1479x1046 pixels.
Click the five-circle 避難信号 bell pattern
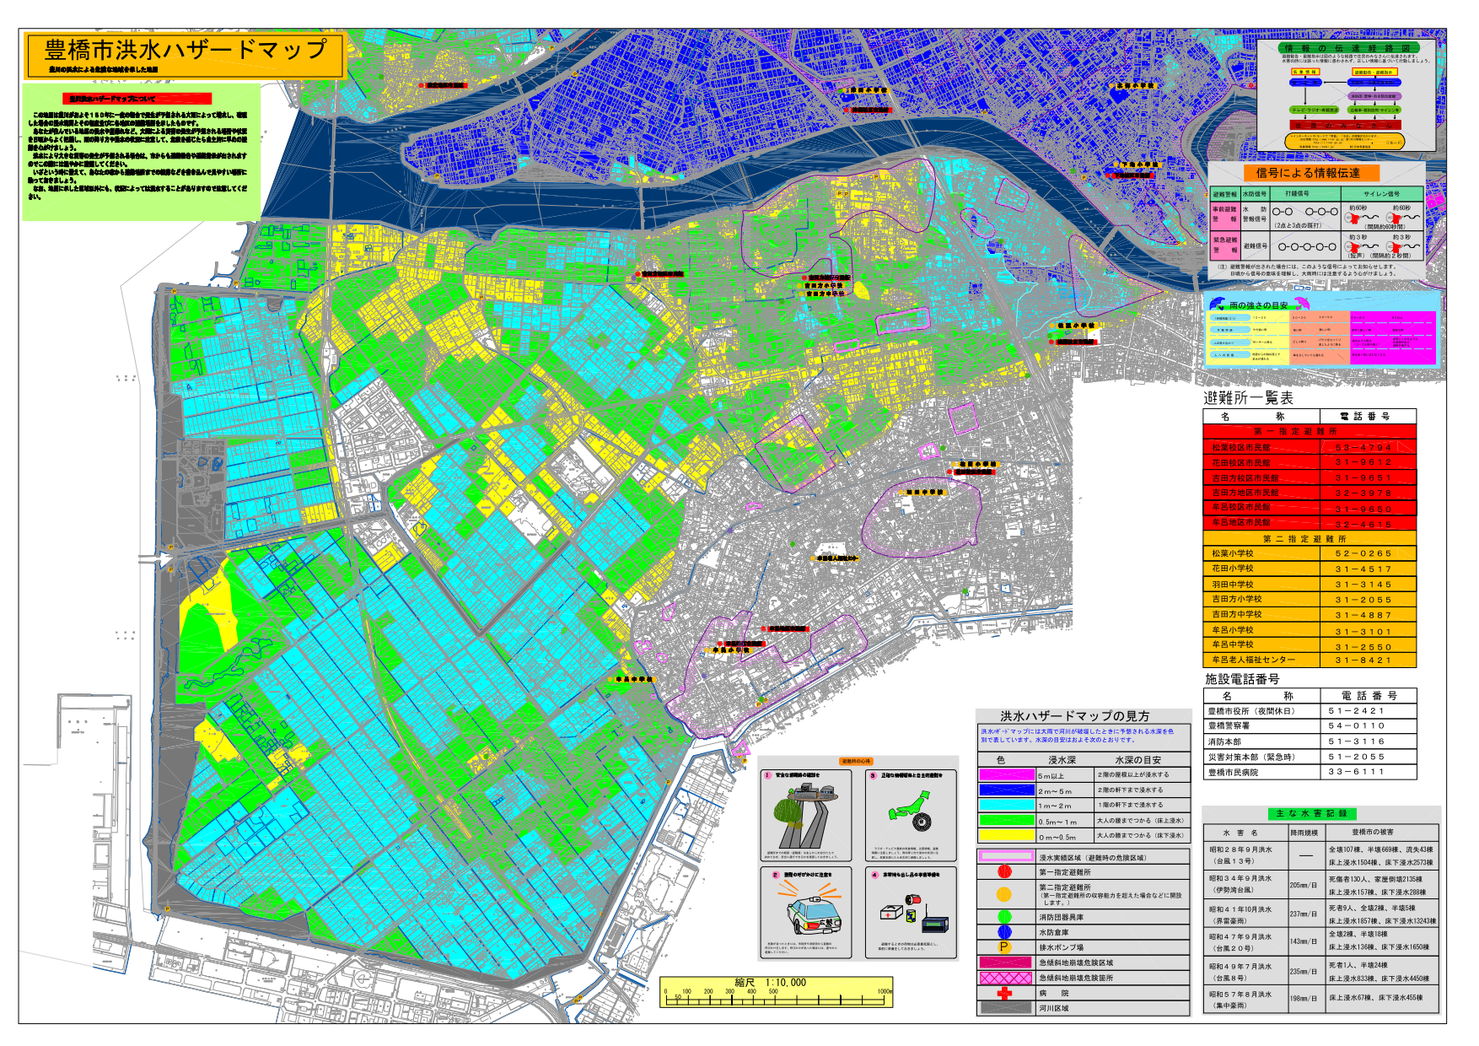click(1306, 247)
